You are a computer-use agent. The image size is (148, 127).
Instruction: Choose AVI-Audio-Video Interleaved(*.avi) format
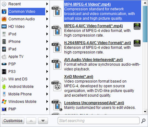tap(93, 60)
